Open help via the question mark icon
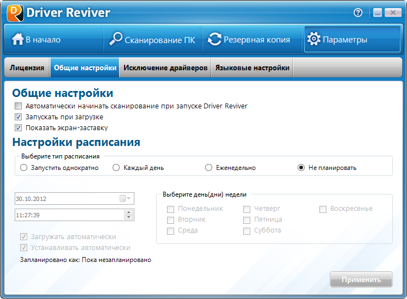407x299 pixels. pos(358,13)
